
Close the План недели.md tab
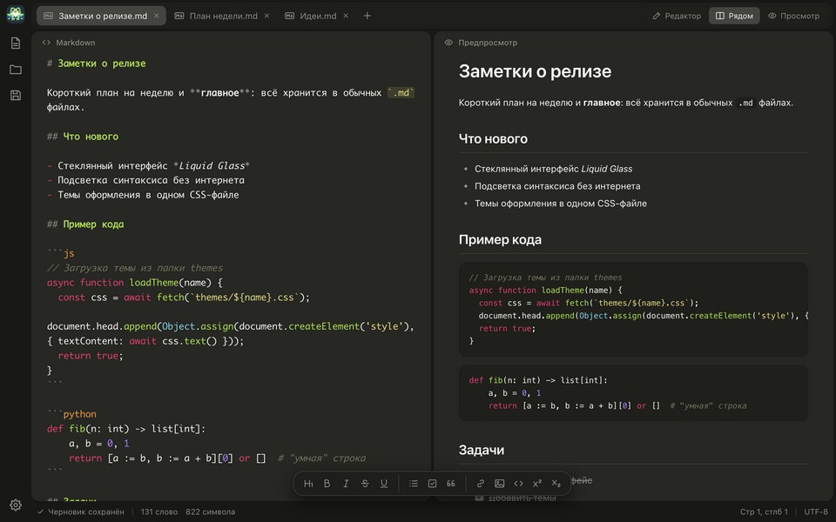tap(266, 16)
